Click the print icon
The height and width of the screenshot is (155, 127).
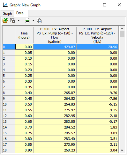[27, 20]
